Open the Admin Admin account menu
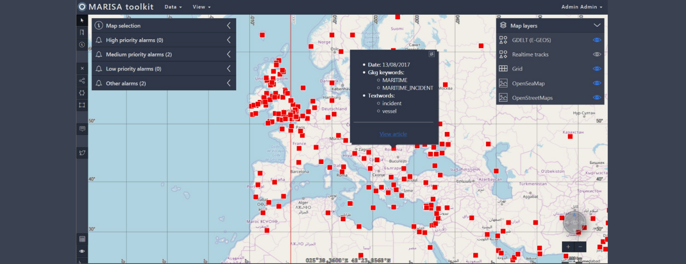 581,7
